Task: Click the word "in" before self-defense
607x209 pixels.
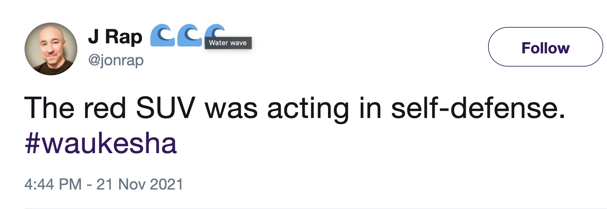Action: (x=370, y=108)
